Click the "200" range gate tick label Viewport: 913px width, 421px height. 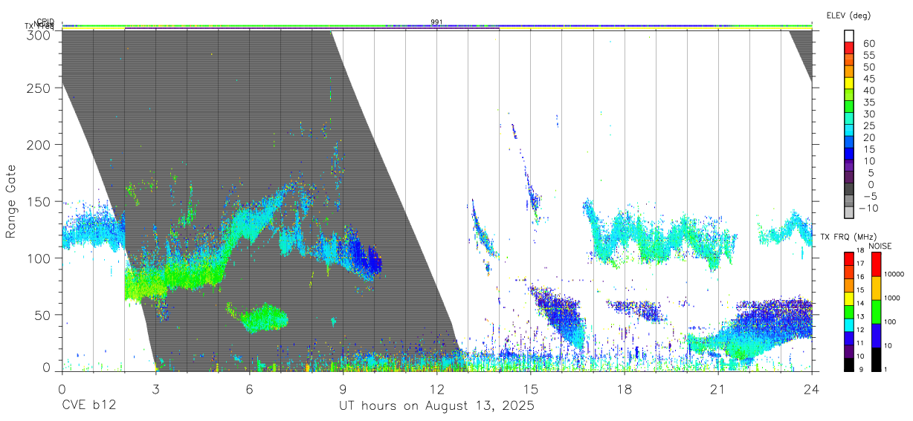[39, 144]
